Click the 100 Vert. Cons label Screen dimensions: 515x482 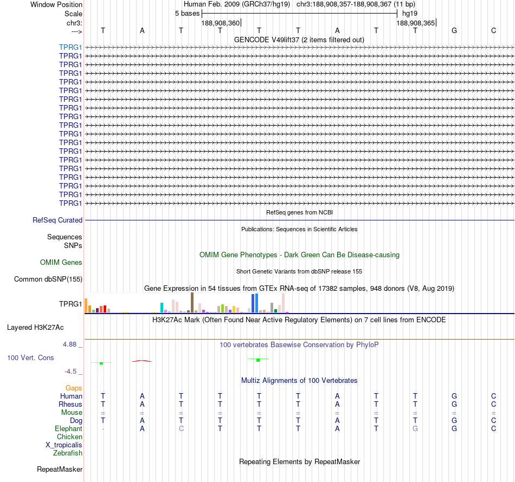point(30,357)
